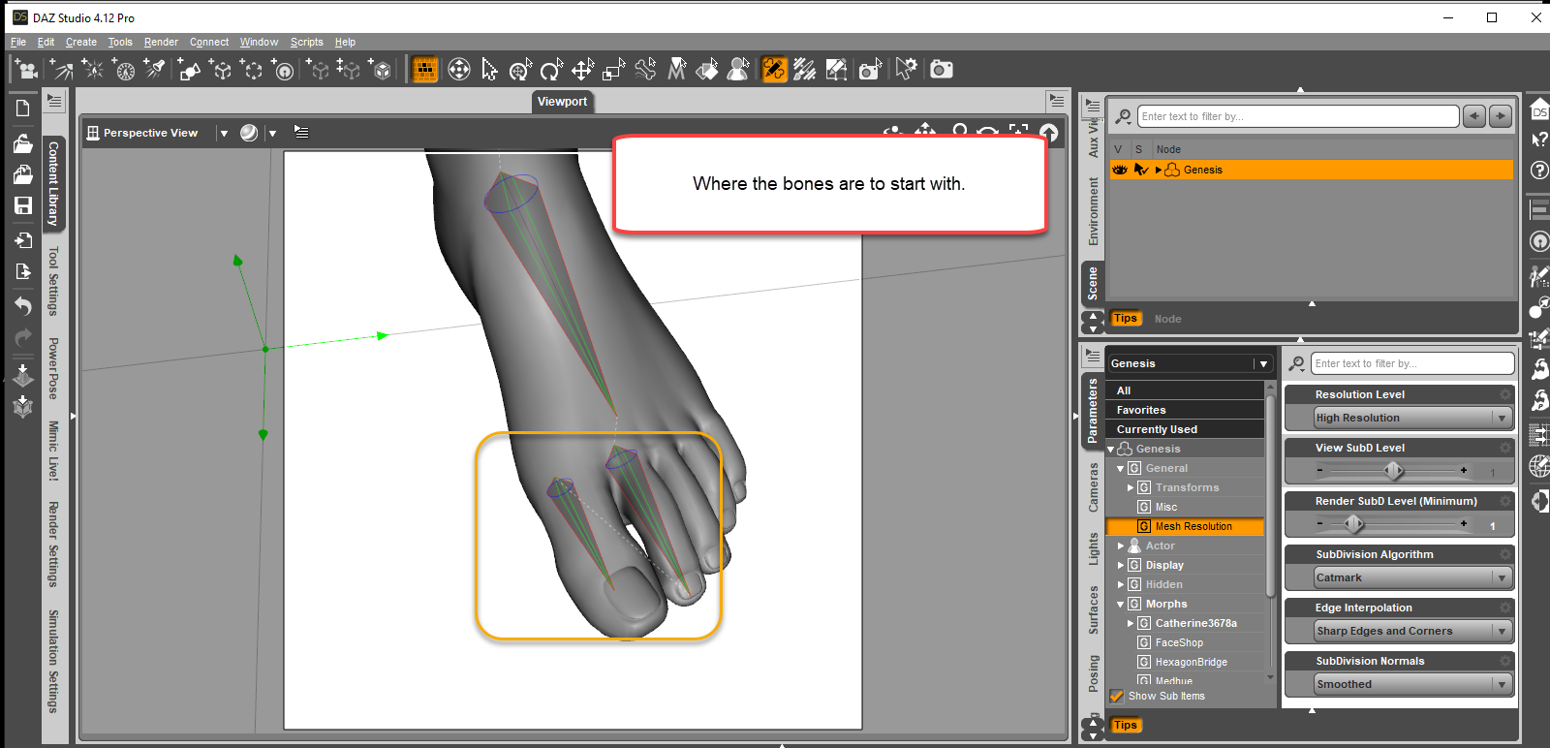Click the search magnifier in the Scene pane
The width and height of the screenshot is (1550, 748).
1123,116
